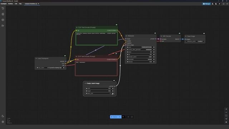229x129 pixels.
Task: Toggle link visibility eye icon
Action: pos(226,122)
